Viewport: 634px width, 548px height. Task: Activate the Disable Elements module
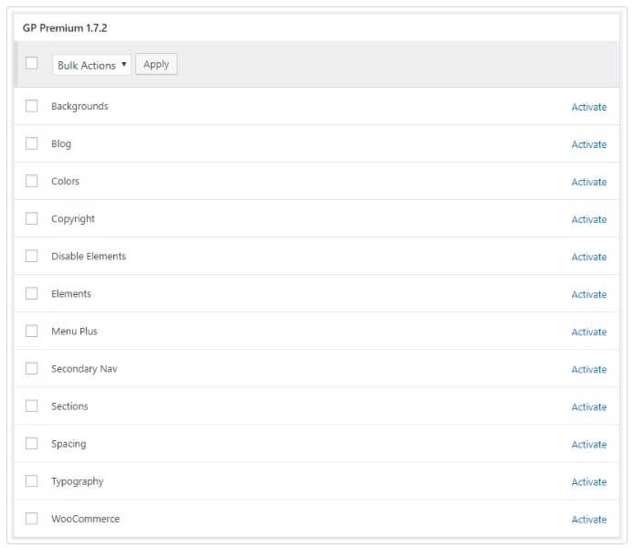click(x=588, y=257)
